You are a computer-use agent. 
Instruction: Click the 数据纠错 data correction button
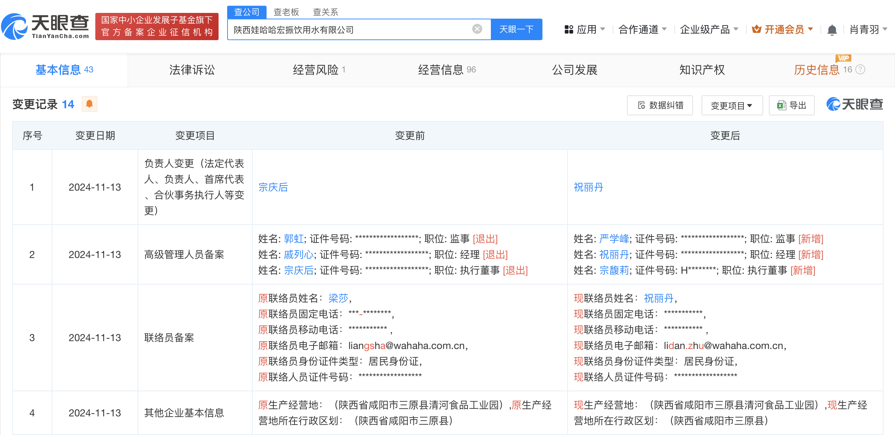660,105
